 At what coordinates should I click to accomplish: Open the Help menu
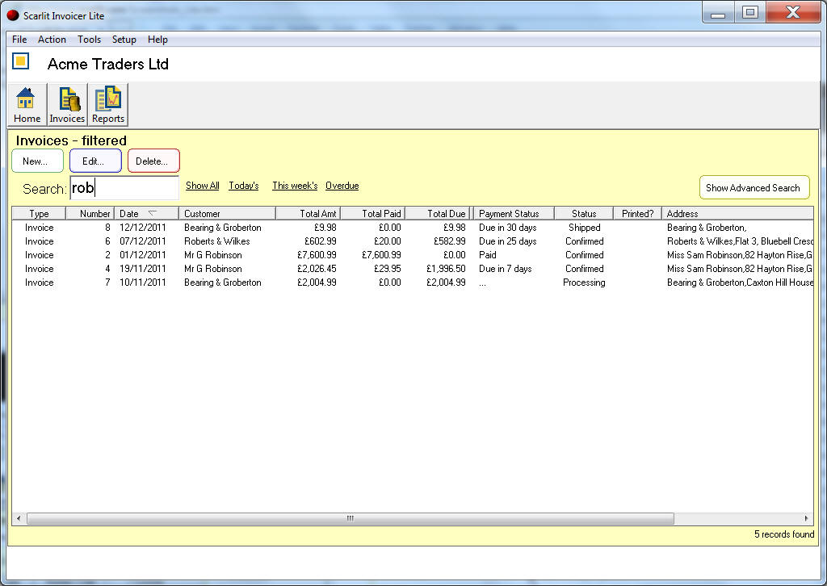click(x=157, y=39)
